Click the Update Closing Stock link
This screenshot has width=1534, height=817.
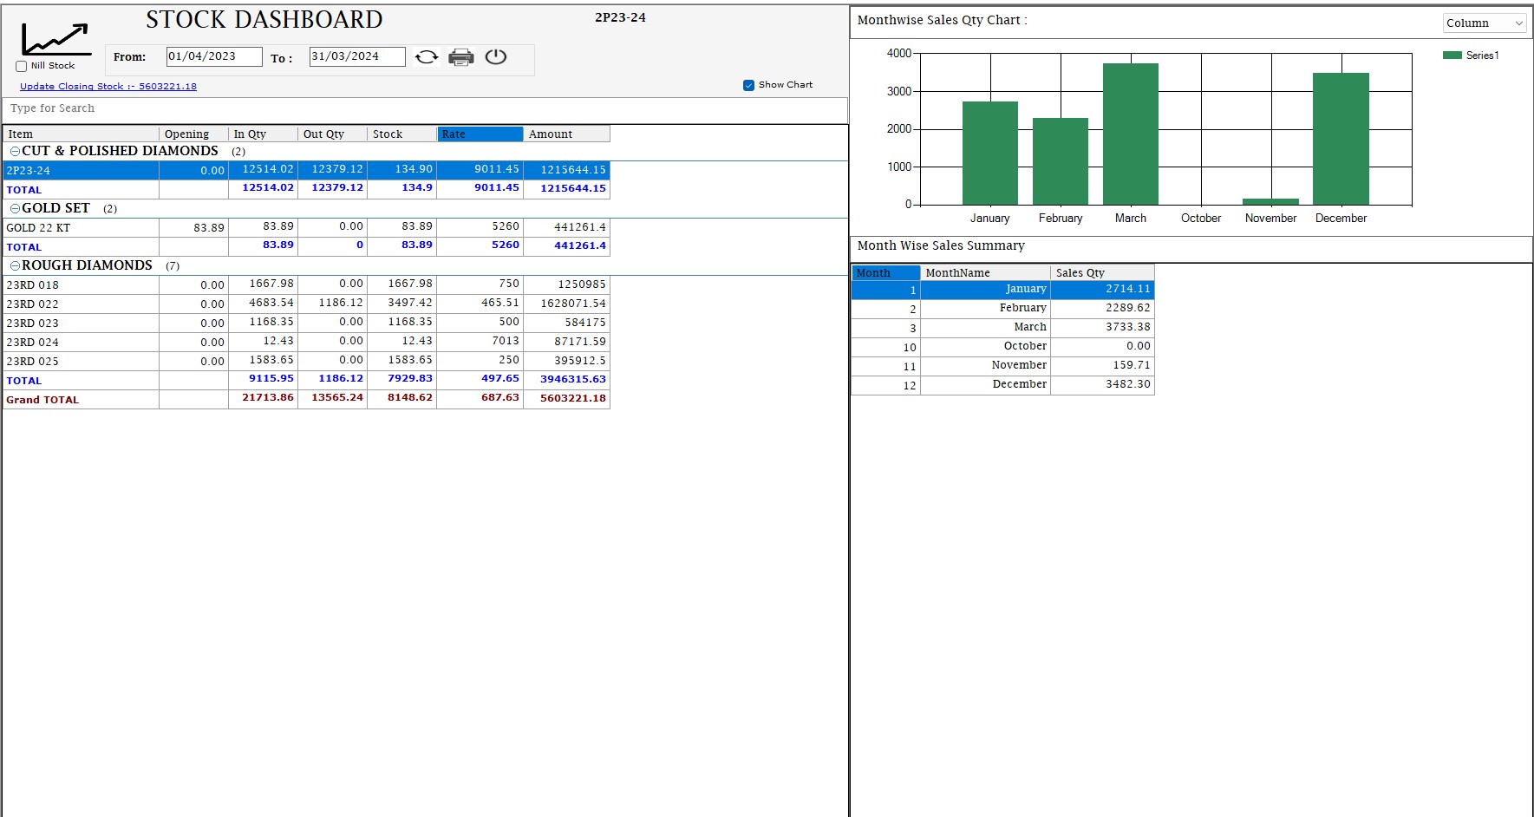(108, 87)
